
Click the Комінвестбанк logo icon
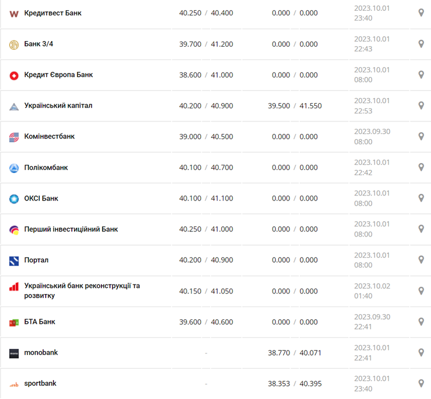pos(14,137)
